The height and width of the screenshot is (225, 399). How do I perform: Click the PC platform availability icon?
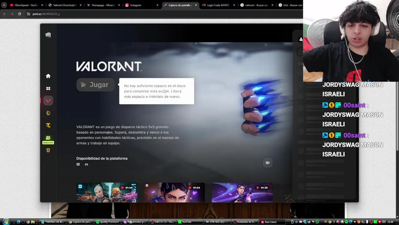pos(78,164)
